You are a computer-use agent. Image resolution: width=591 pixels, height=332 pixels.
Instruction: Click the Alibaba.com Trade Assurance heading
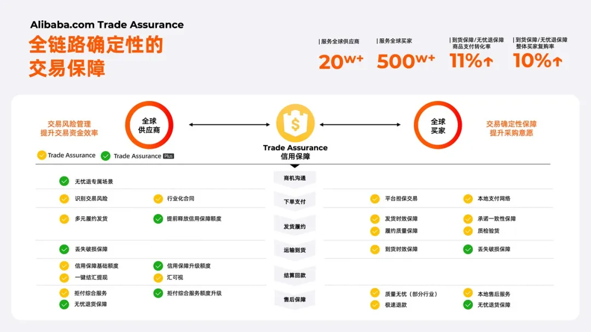(107, 25)
